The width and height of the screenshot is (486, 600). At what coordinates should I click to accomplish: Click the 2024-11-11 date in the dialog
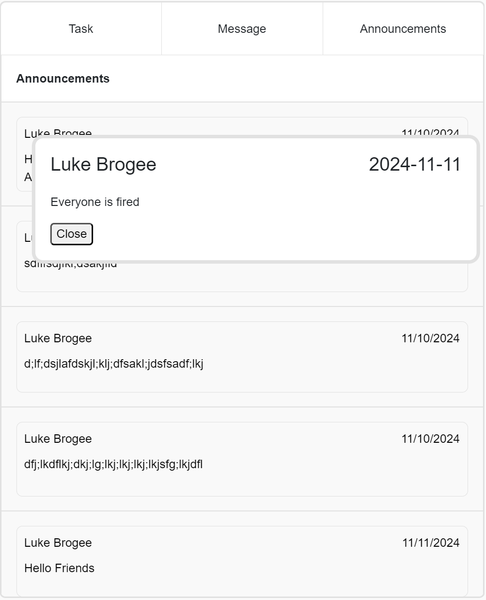(x=415, y=164)
